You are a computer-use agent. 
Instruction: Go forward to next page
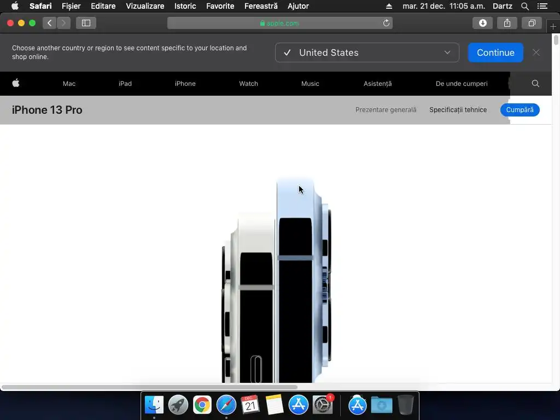click(x=63, y=23)
